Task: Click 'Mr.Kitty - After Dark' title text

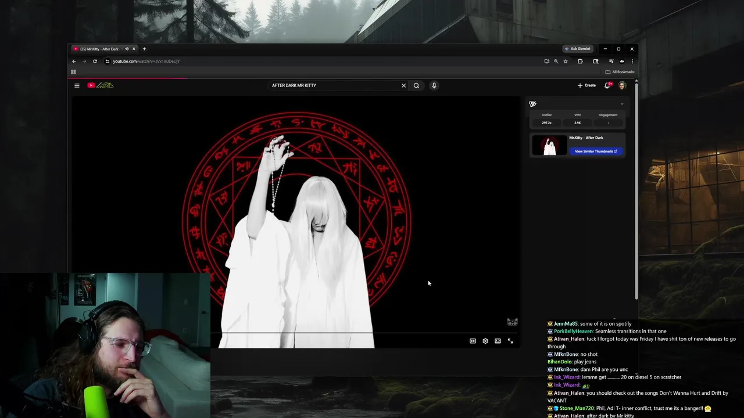Action: (x=586, y=138)
